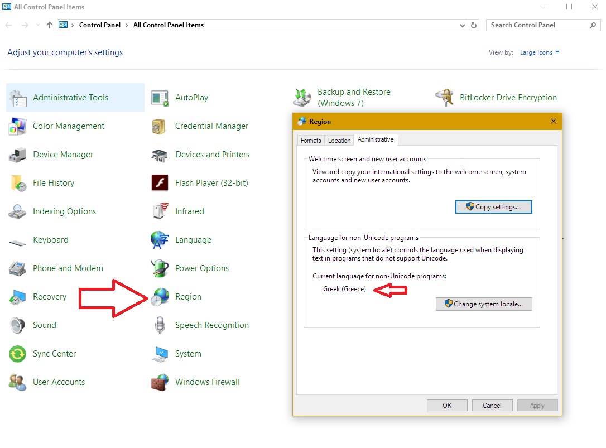Open the AutoPlay icon
The image size is (606, 448).
[160, 98]
